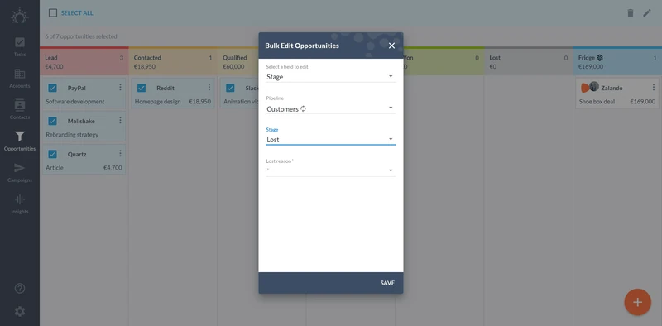Image resolution: width=662 pixels, height=326 pixels.
Task: Click the Bulk Edit Opportunities title
Action: pyautogui.click(x=302, y=46)
